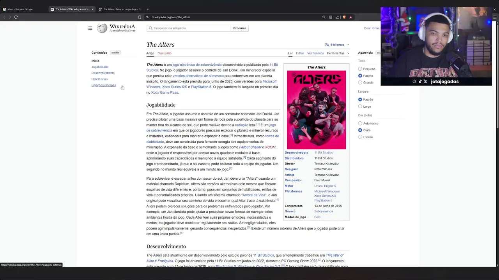Hide the Conteúdos sidebar with ocultar
This screenshot has height=280, width=499.
pyautogui.click(x=115, y=52)
